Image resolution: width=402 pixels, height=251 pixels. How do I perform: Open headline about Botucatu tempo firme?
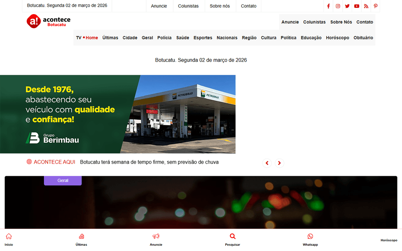click(x=149, y=162)
